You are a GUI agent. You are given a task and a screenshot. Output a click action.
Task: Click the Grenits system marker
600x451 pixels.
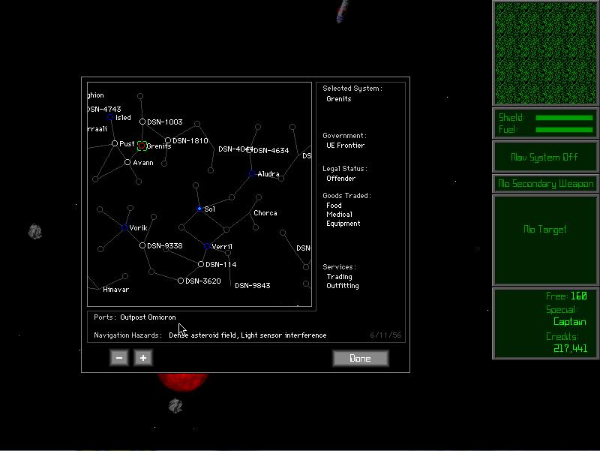[142, 146]
